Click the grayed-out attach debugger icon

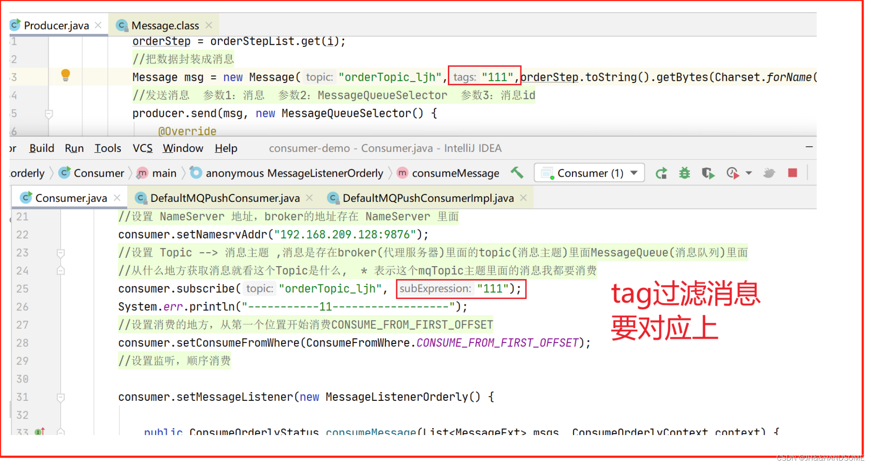pos(769,173)
